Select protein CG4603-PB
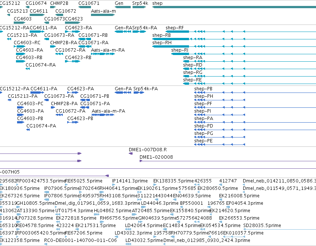The height and width of the screenshot is (246, 316). click(30, 119)
